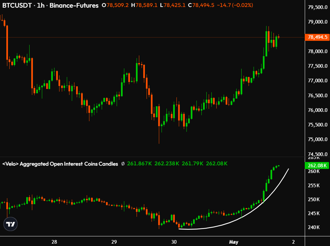The width and height of the screenshot is (330, 246).
Task: Click the open value O78,509.2 in header
Action: pyautogui.click(x=115, y=5)
